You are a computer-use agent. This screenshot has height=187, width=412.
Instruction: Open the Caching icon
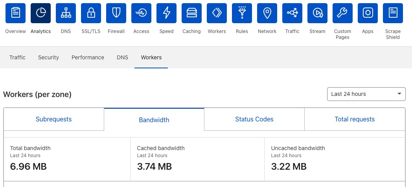[x=191, y=13]
